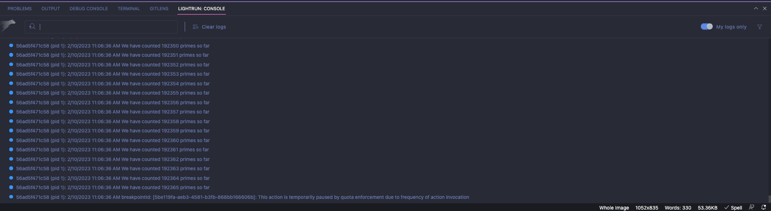
Task: Select the log line counting 192356 primes
Action: (112, 102)
